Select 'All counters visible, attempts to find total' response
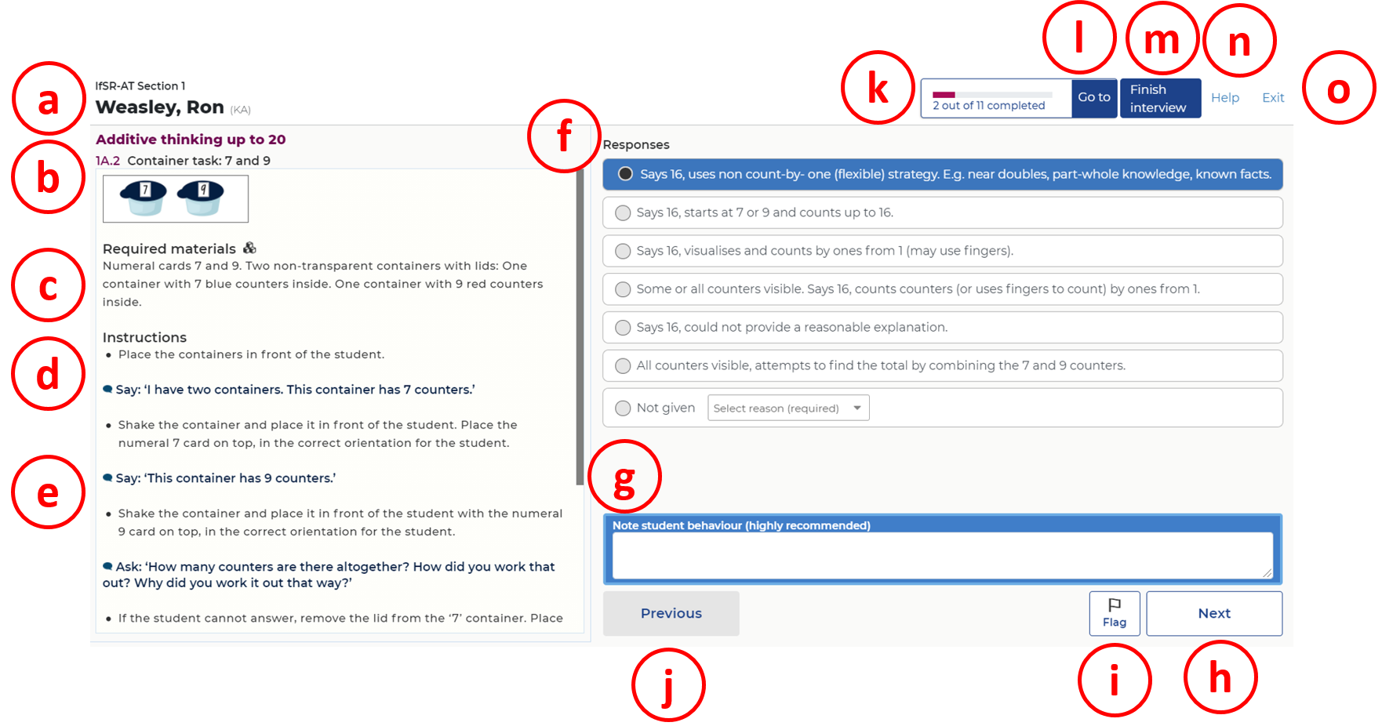1382x726 pixels. 942,366
